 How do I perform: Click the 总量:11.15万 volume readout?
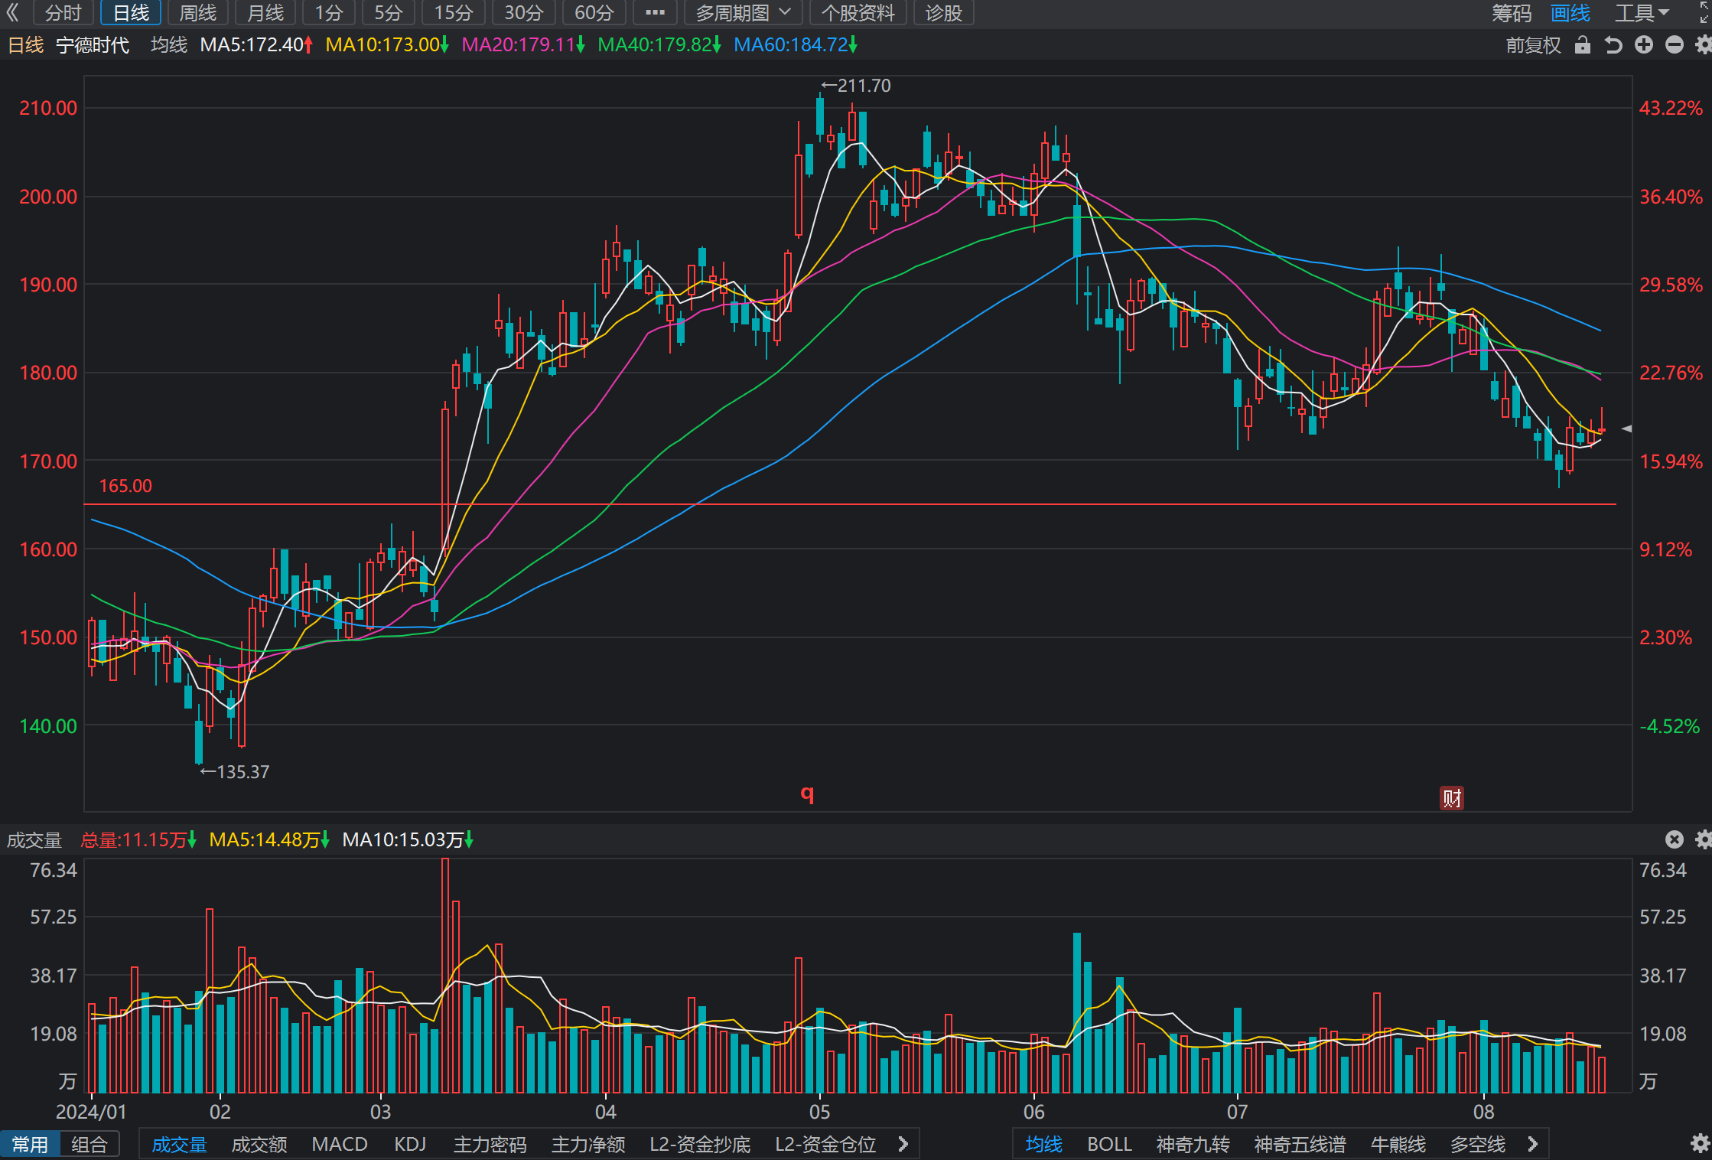click(x=138, y=839)
